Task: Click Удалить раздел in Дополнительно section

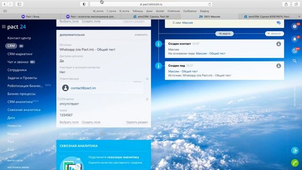Action: [137, 122]
